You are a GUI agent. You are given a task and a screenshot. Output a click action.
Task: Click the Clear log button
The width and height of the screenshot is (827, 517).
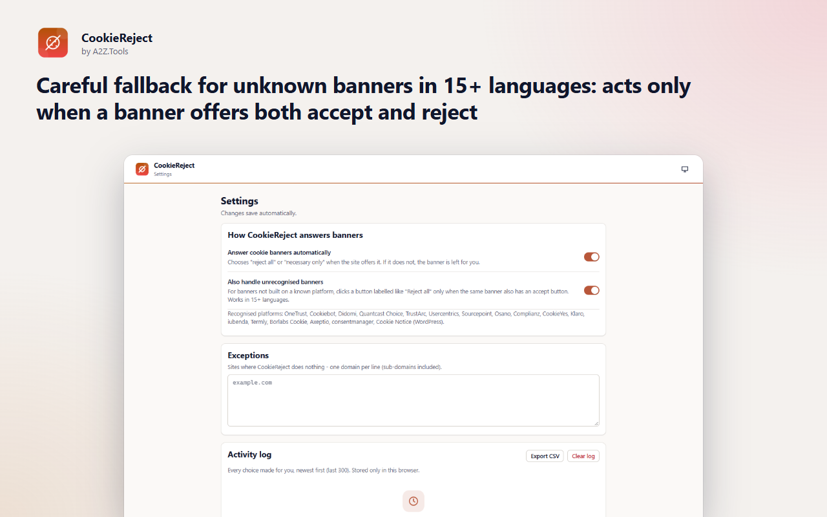click(583, 456)
